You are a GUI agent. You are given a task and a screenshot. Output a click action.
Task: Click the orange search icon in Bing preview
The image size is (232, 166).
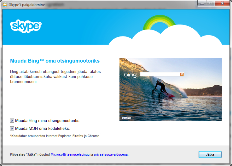click(x=182, y=74)
